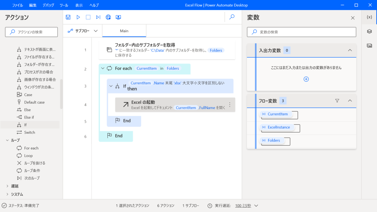The height and width of the screenshot is (212, 377).
Task: Click the 1 サブフロー status text
Action: (191, 206)
